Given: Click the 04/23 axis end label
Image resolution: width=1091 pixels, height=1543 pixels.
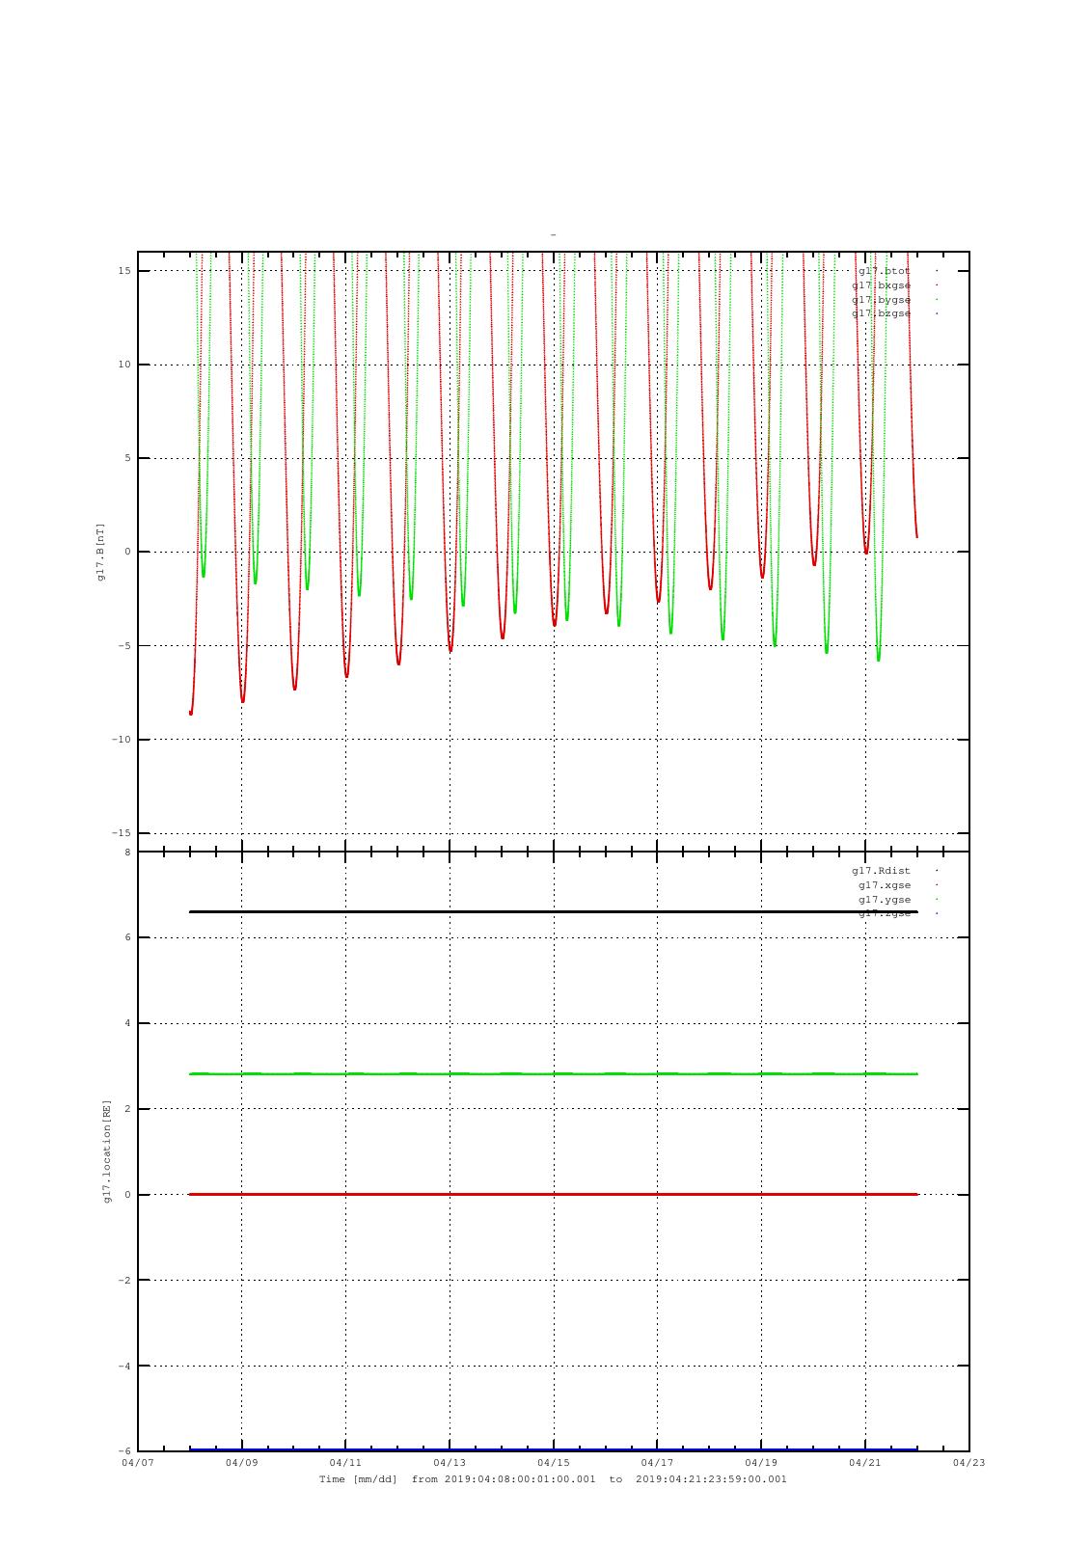Looking at the screenshot, I should coord(969,1463).
